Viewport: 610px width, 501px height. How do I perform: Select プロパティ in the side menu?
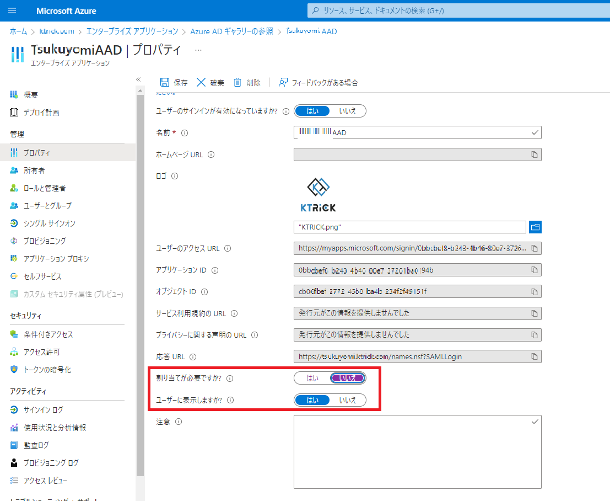coord(67,153)
